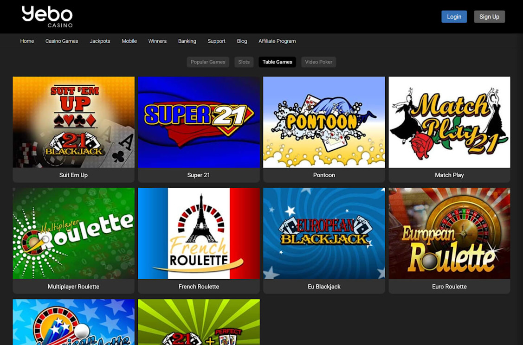This screenshot has height=345, width=523.
Task: Switch to the Popular Games tab
Action: pyautogui.click(x=208, y=62)
